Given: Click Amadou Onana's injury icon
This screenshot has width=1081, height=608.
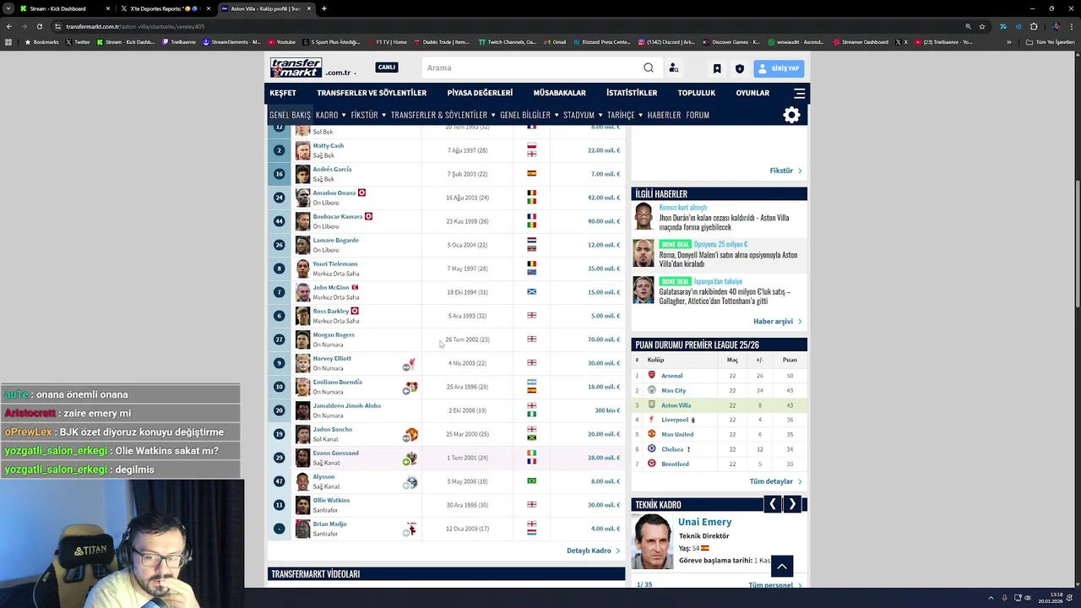Looking at the screenshot, I should pos(361,193).
